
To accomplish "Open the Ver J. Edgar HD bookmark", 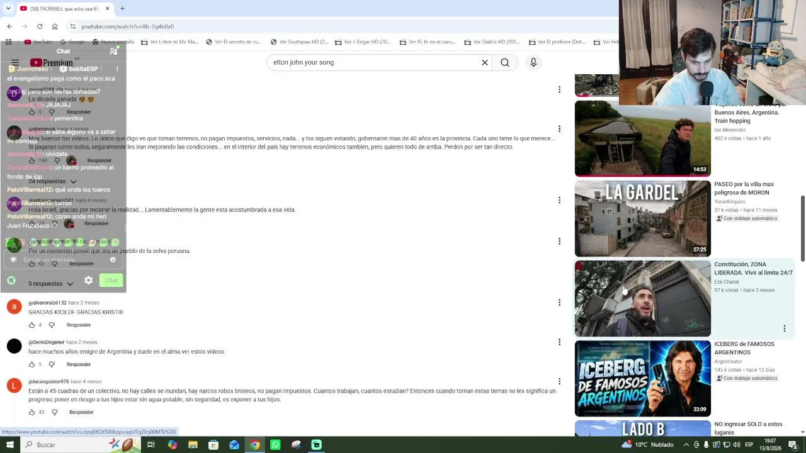I will tap(363, 42).
